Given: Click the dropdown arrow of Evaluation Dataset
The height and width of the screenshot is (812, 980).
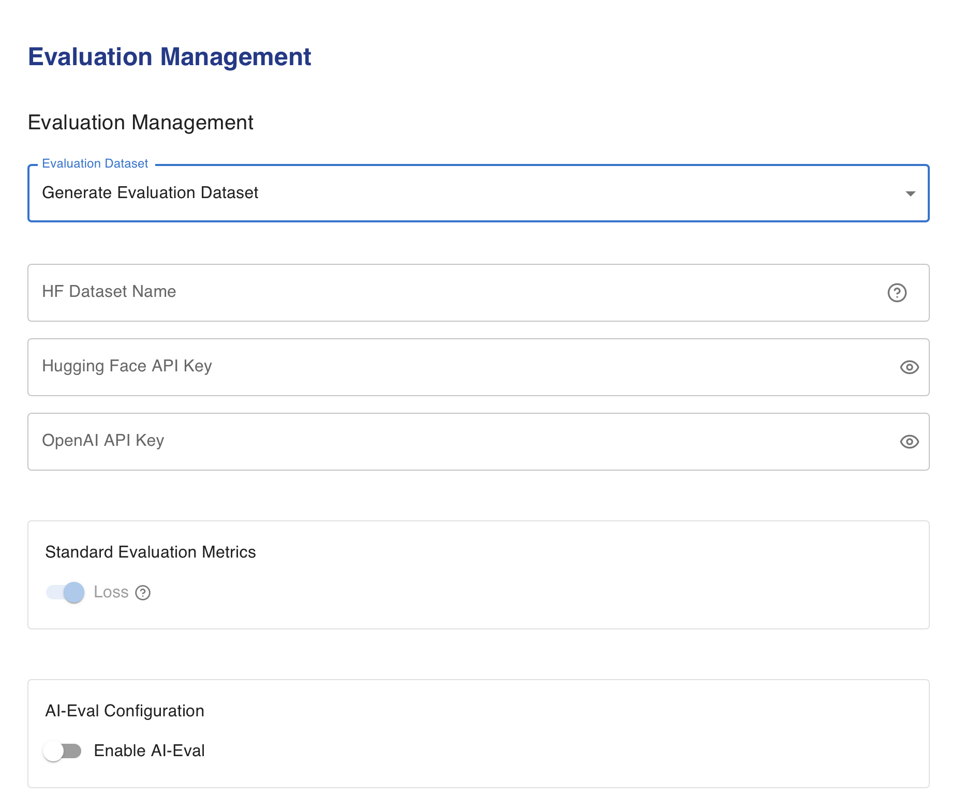Looking at the screenshot, I should point(910,193).
